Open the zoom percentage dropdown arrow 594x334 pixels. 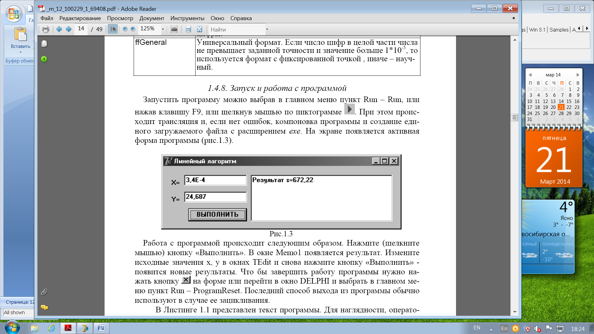click(163, 29)
